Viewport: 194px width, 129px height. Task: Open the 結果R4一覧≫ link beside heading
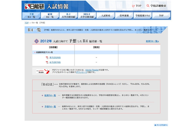click(152, 41)
